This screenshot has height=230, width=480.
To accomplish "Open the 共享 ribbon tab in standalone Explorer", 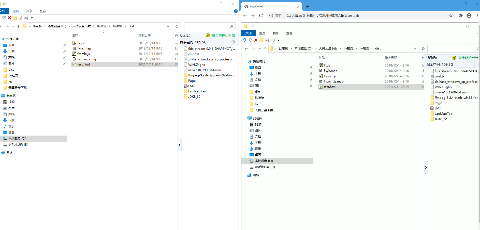I will pos(29,11).
